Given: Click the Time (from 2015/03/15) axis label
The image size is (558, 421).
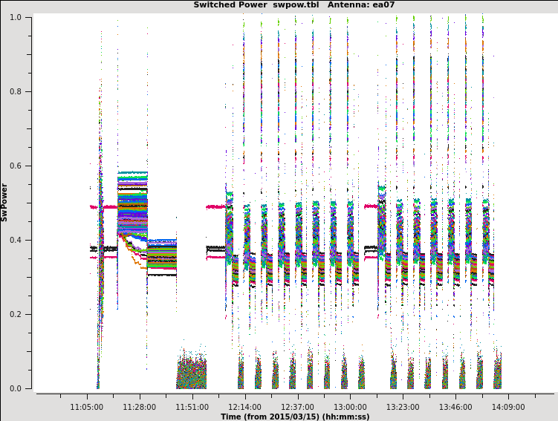Looking at the screenshot, I should click(x=295, y=417).
